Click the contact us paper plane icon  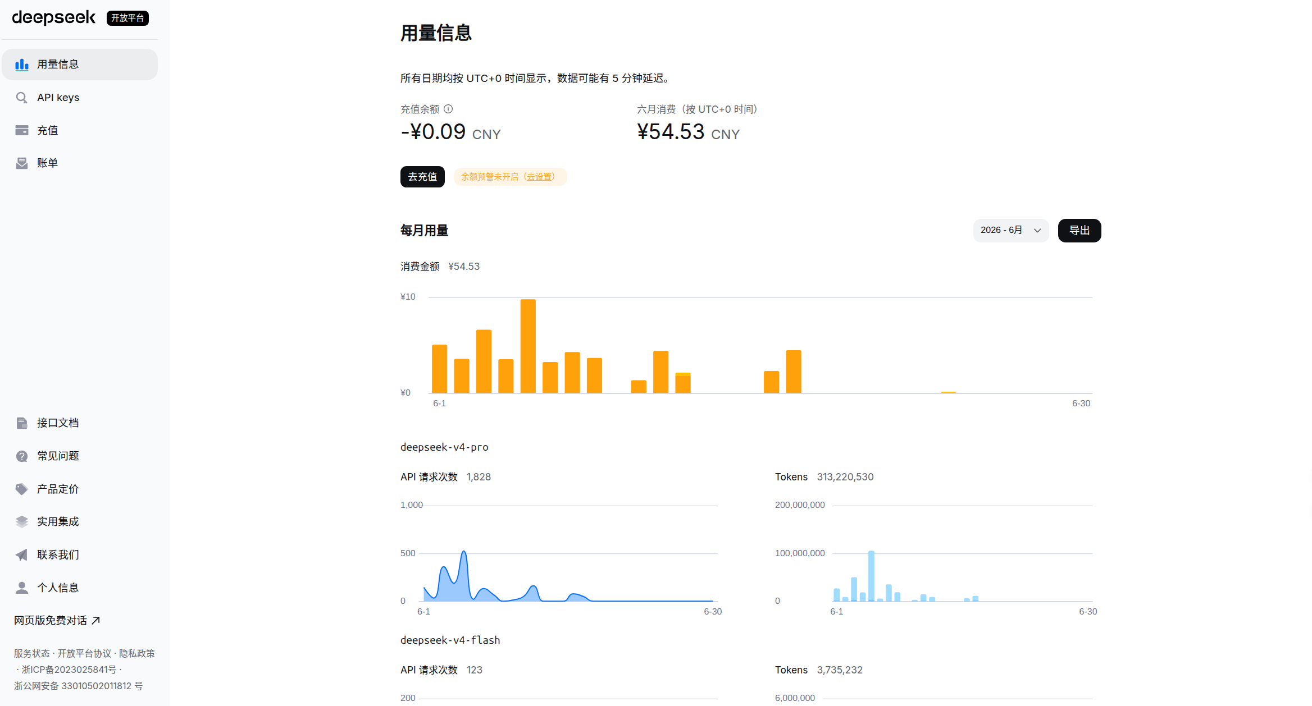pos(22,555)
